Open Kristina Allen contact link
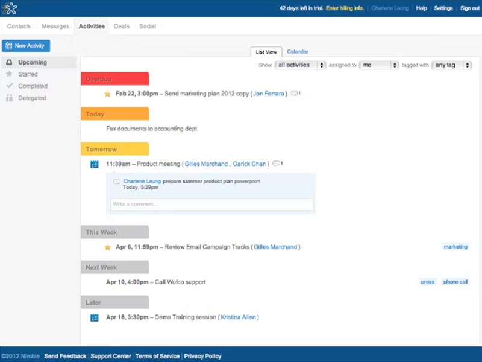The image size is (482, 362). [238, 317]
